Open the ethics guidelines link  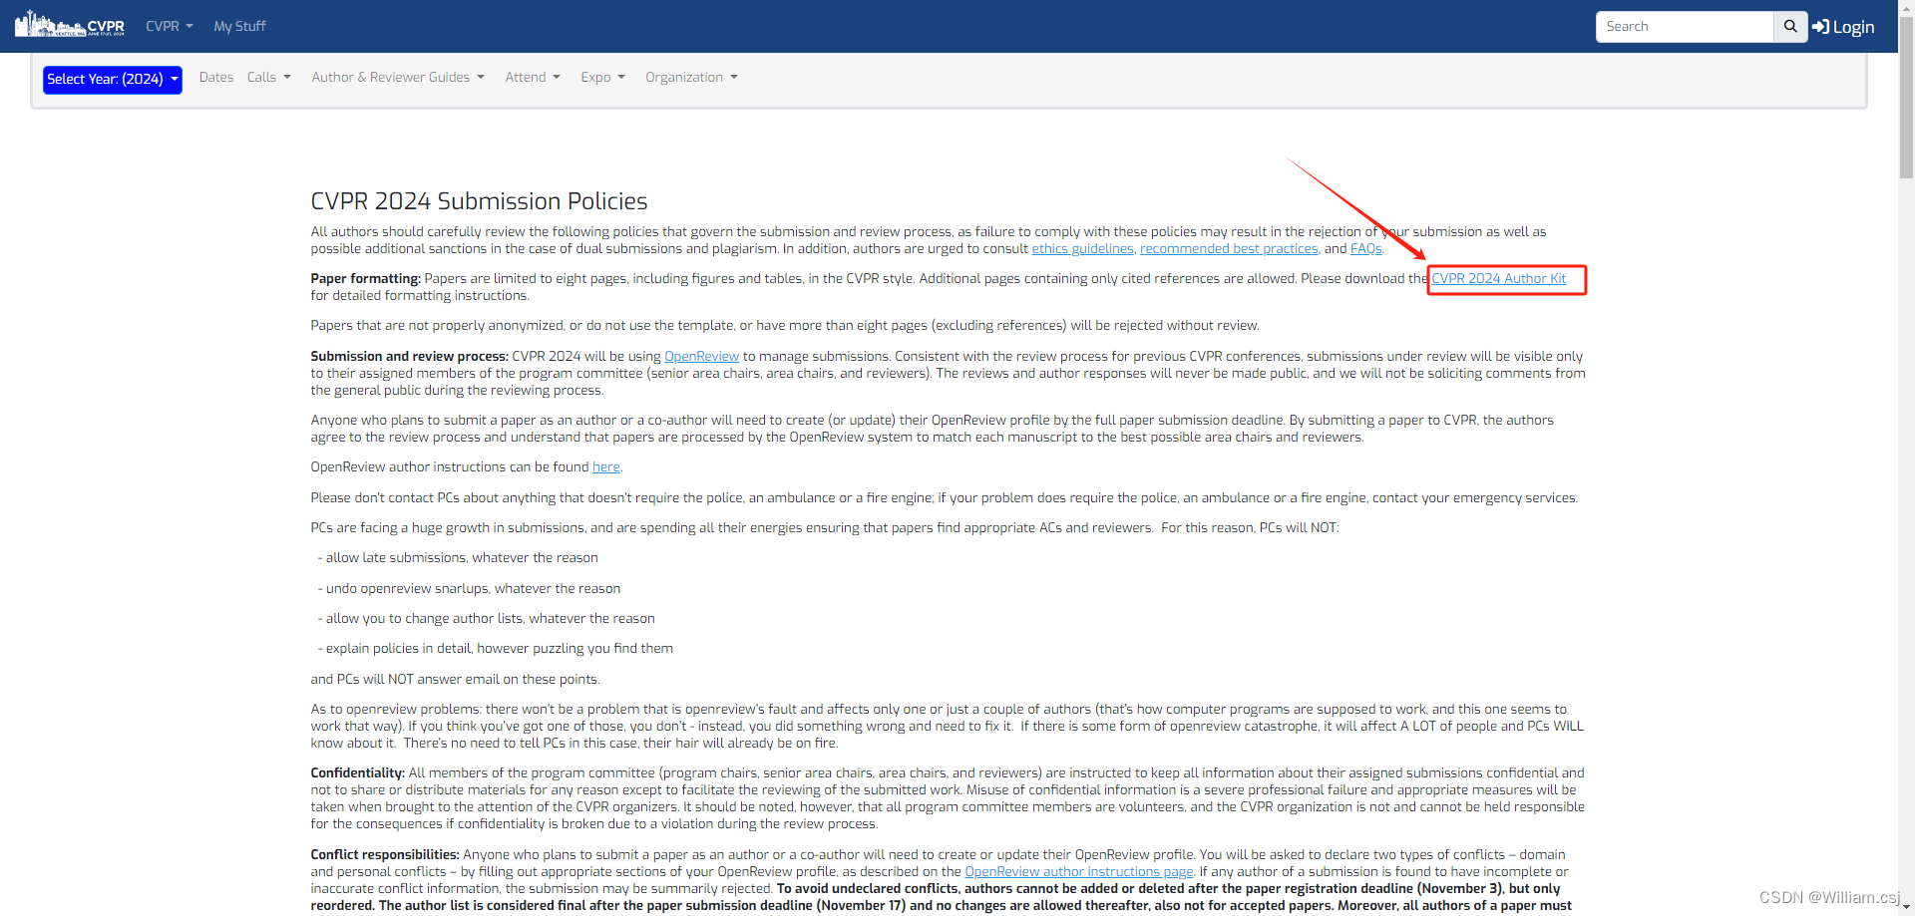tap(1082, 249)
